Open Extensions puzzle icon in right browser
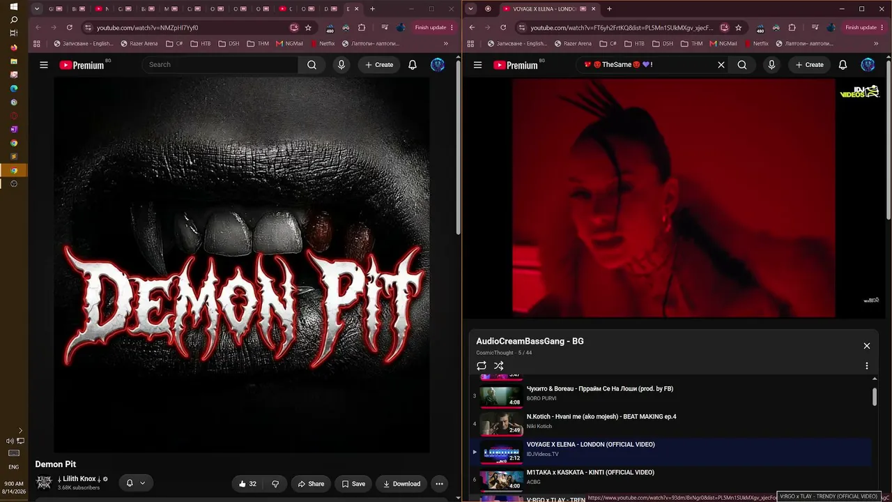 pyautogui.click(x=792, y=28)
